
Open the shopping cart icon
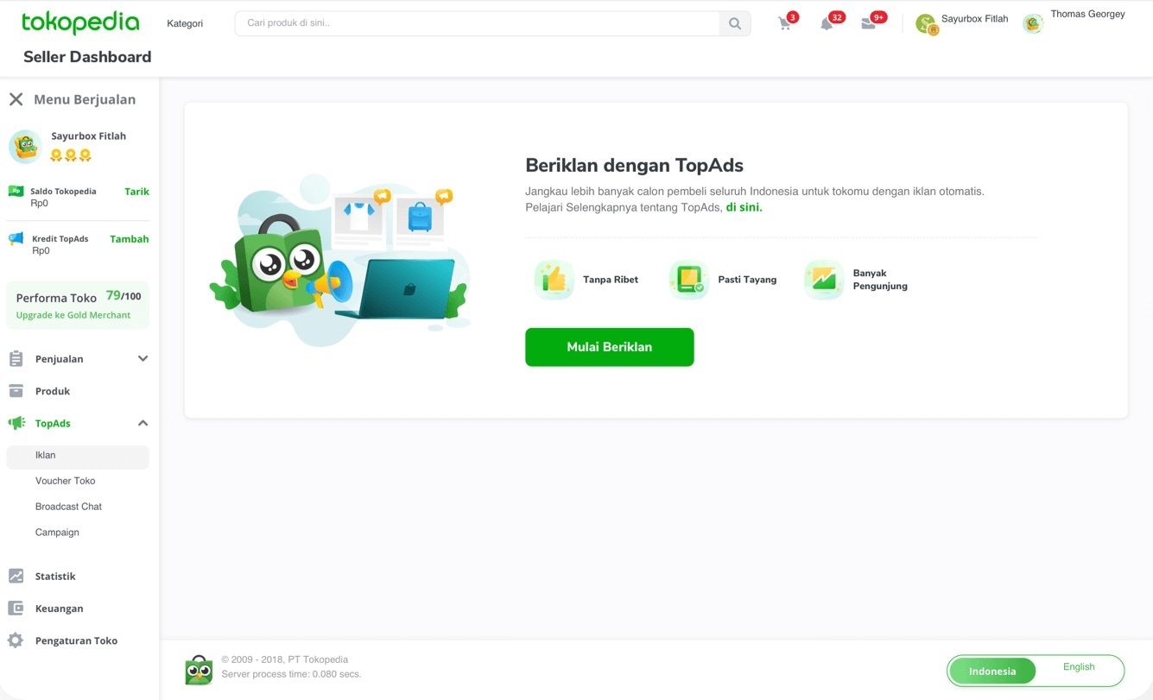784,23
